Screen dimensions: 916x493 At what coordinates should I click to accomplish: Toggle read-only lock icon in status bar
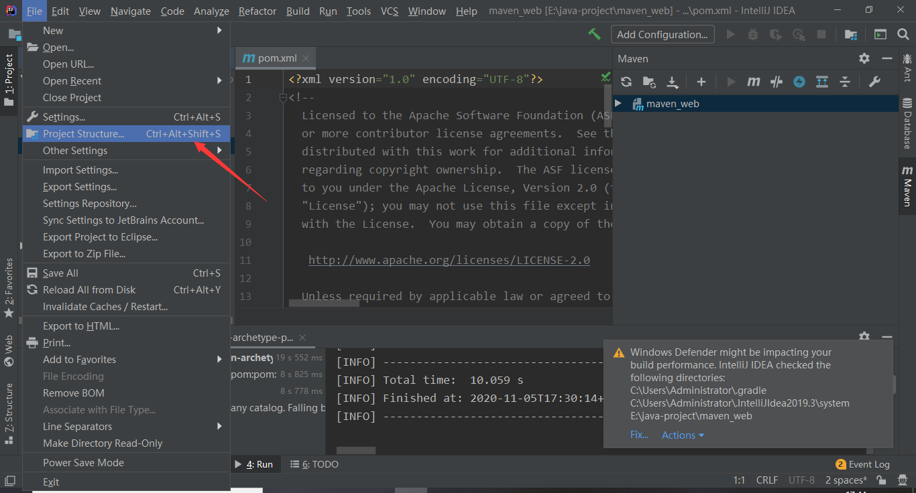click(x=882, y=480)
